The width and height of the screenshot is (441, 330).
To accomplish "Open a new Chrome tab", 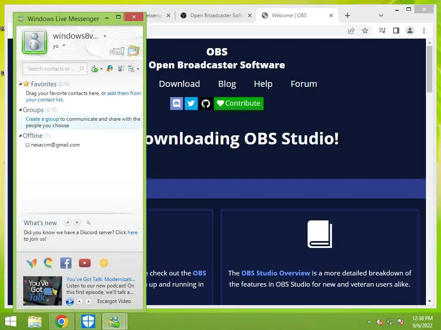I will click(x=348, y=15).
